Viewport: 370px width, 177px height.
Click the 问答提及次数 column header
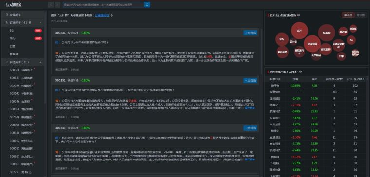coord(334,79)
